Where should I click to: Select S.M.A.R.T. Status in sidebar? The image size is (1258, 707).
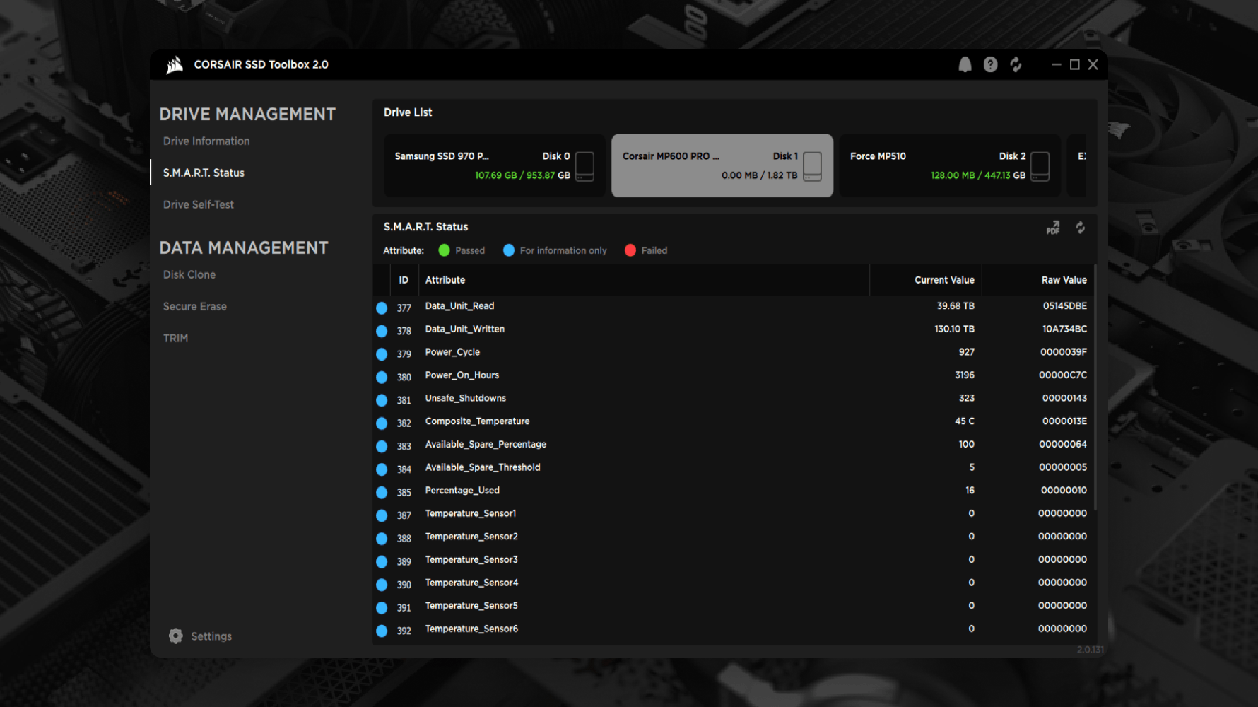click(x=204, y=173)
